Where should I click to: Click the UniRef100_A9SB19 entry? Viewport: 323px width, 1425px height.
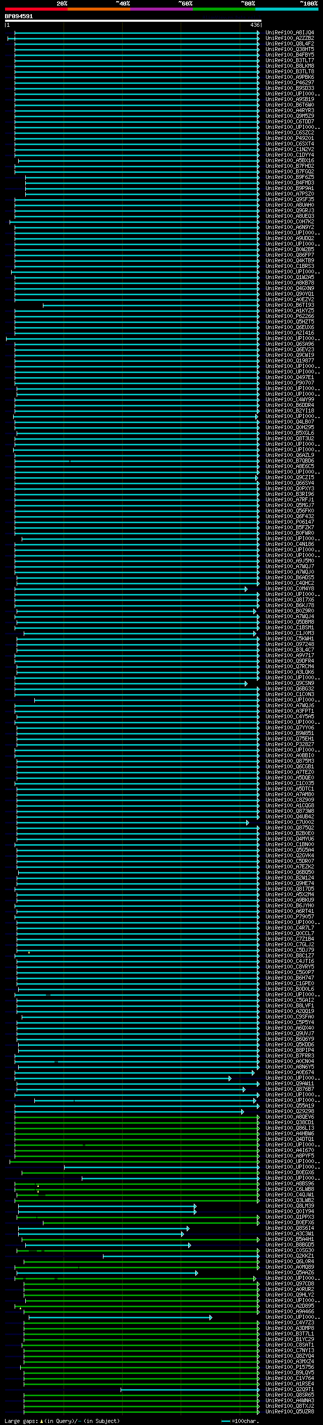pyautogui.click(x=289, y=99)
